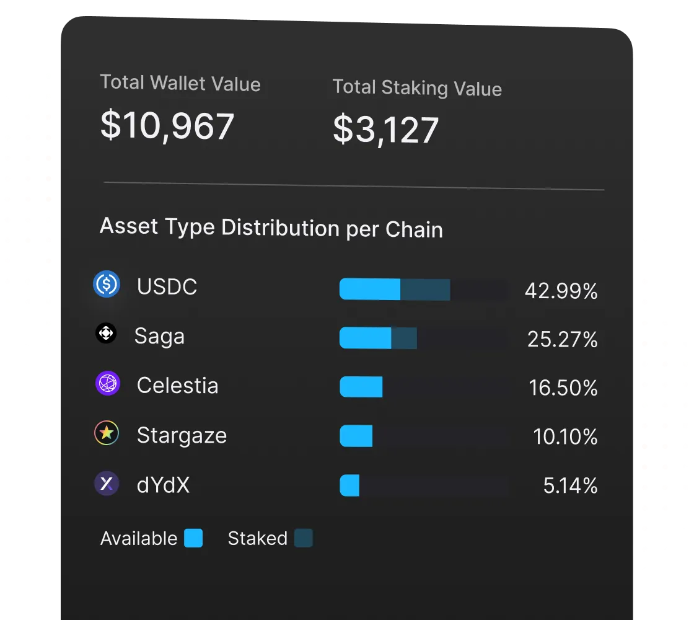Select the Stargaze star icon

(107, 433)
